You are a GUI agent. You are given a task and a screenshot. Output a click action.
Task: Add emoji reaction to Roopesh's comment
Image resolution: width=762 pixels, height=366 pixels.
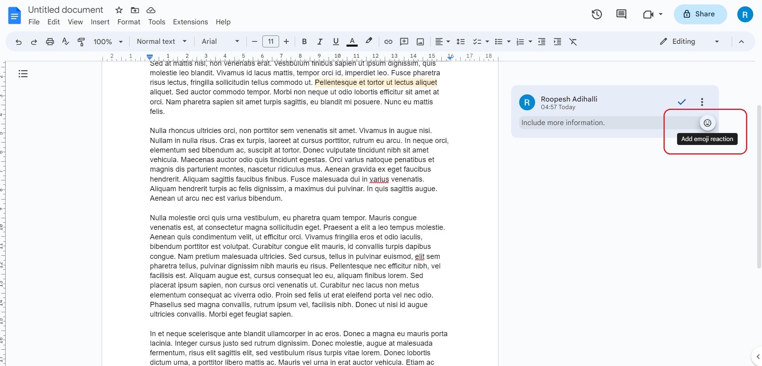click(707, 123)
